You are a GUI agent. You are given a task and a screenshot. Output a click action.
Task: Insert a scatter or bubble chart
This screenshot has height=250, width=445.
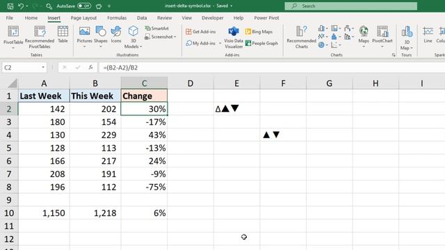pos(336,44)
